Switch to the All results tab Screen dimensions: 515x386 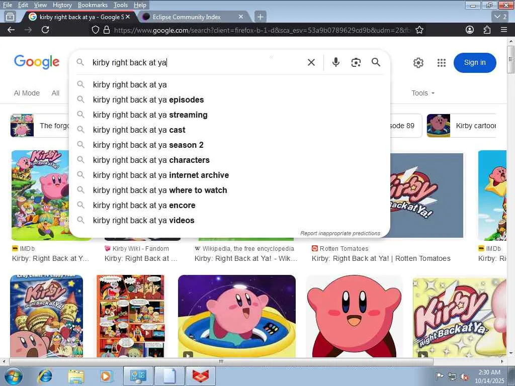pos(55,93)
